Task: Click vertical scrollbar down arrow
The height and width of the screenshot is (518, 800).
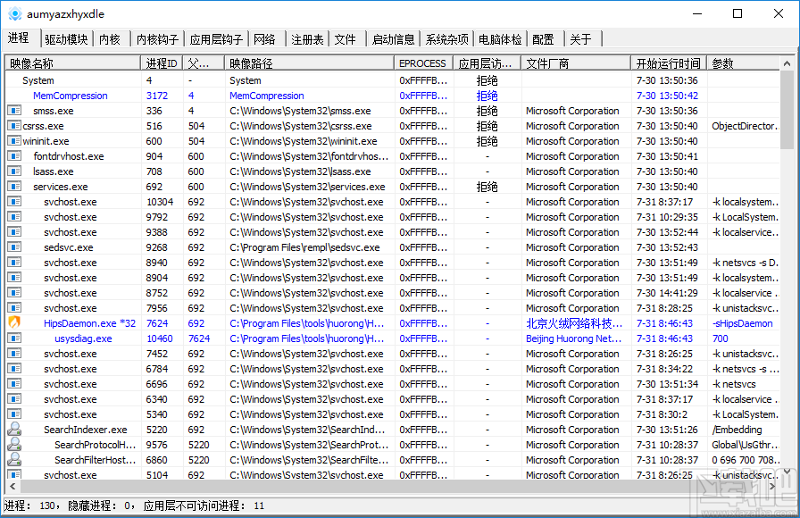Action: [x=787, y=471]
